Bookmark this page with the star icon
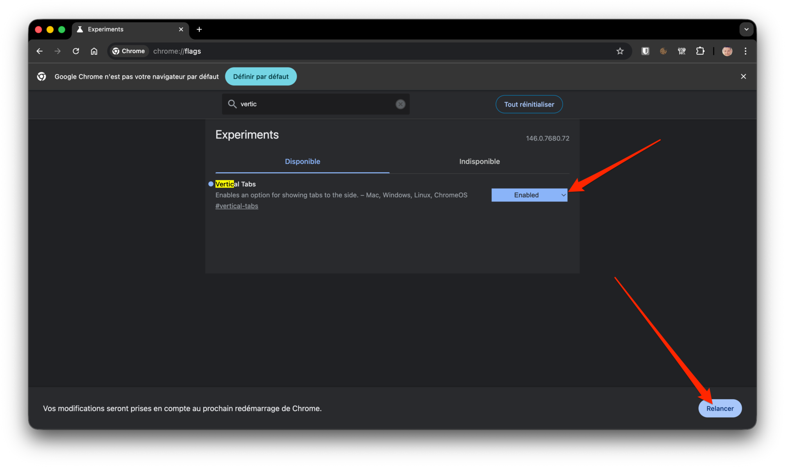Screen dimensions: 785x467 pos(620,51)
